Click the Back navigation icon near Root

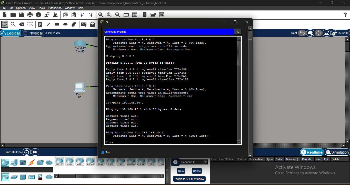click(x=302, y=33)
